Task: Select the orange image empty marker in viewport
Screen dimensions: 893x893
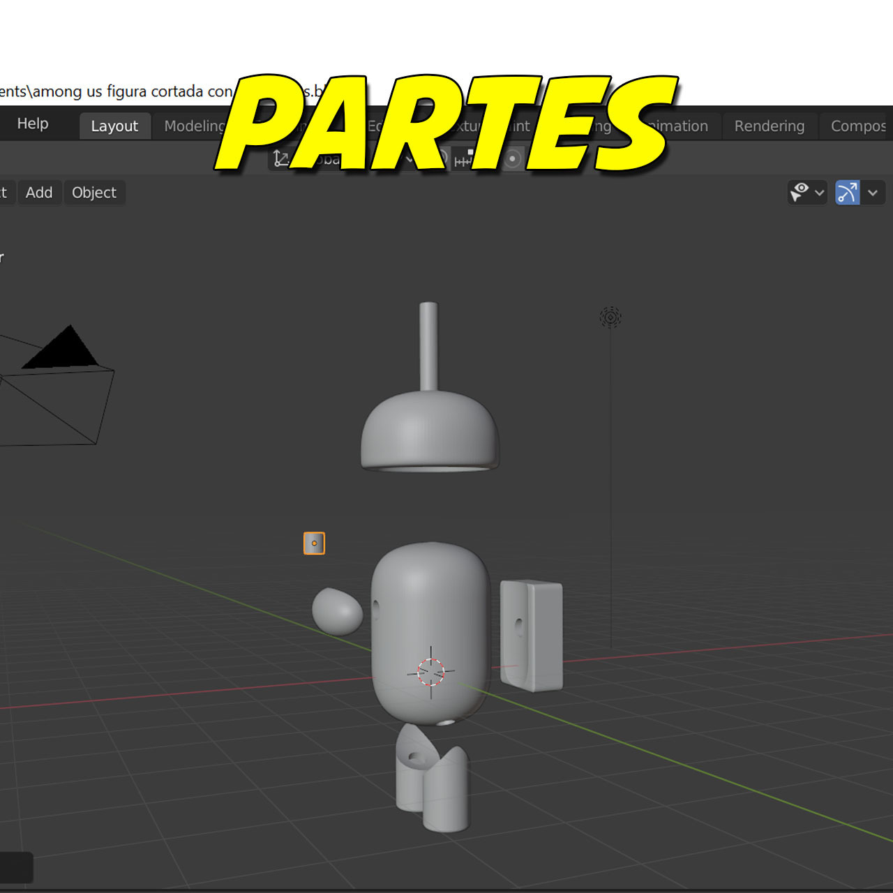Action: 313,543
